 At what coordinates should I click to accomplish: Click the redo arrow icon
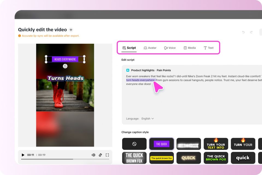(251, 32)
